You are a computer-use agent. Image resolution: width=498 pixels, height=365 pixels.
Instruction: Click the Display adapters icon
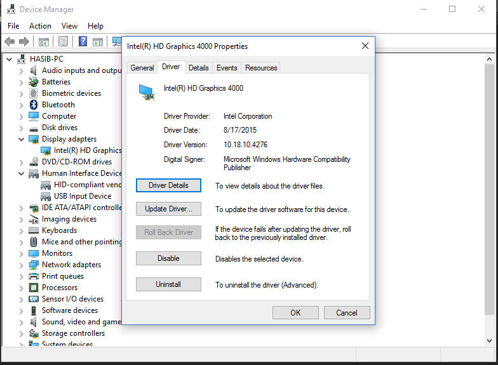point(33,139)
